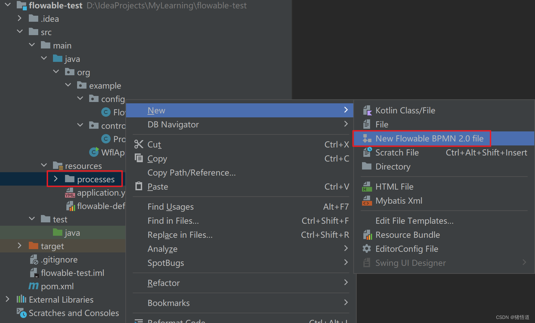The width and height of the screenshot is (535, 323).
Task: Click the resources folder icon
Action: click(x=58, y=166)
